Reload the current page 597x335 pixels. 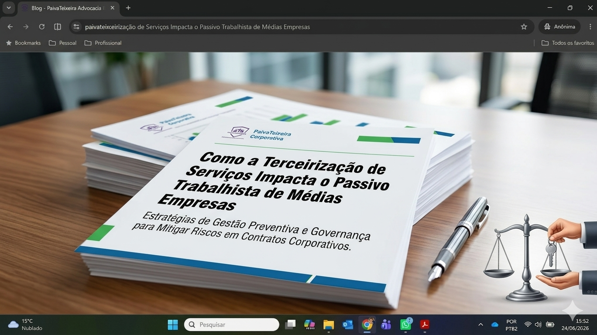41,27
